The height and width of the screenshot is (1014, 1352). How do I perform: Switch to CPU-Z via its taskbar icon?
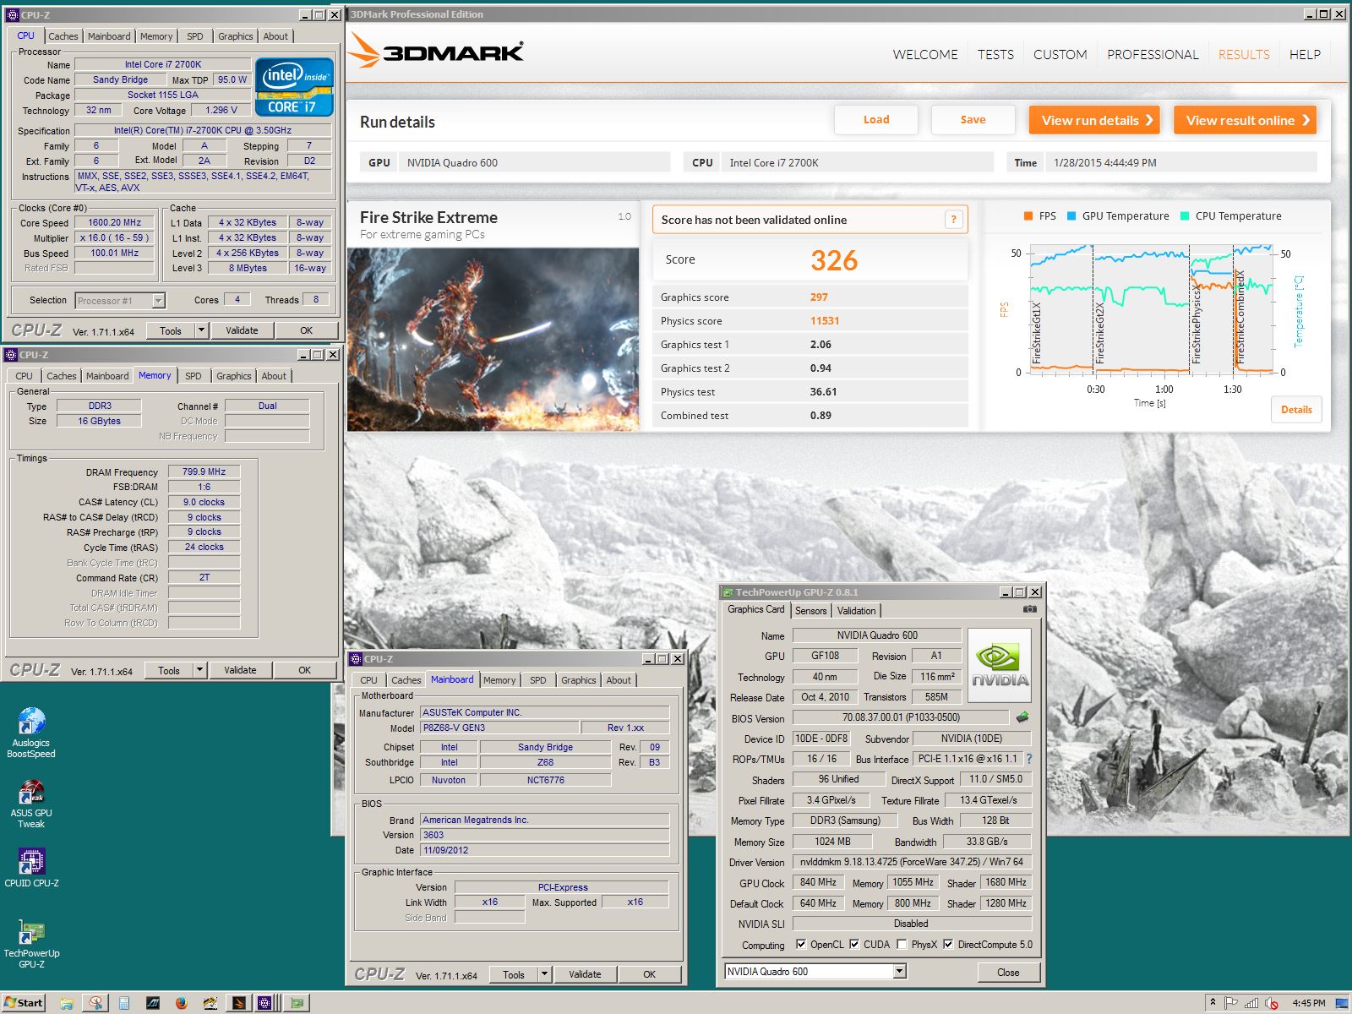267,1003
